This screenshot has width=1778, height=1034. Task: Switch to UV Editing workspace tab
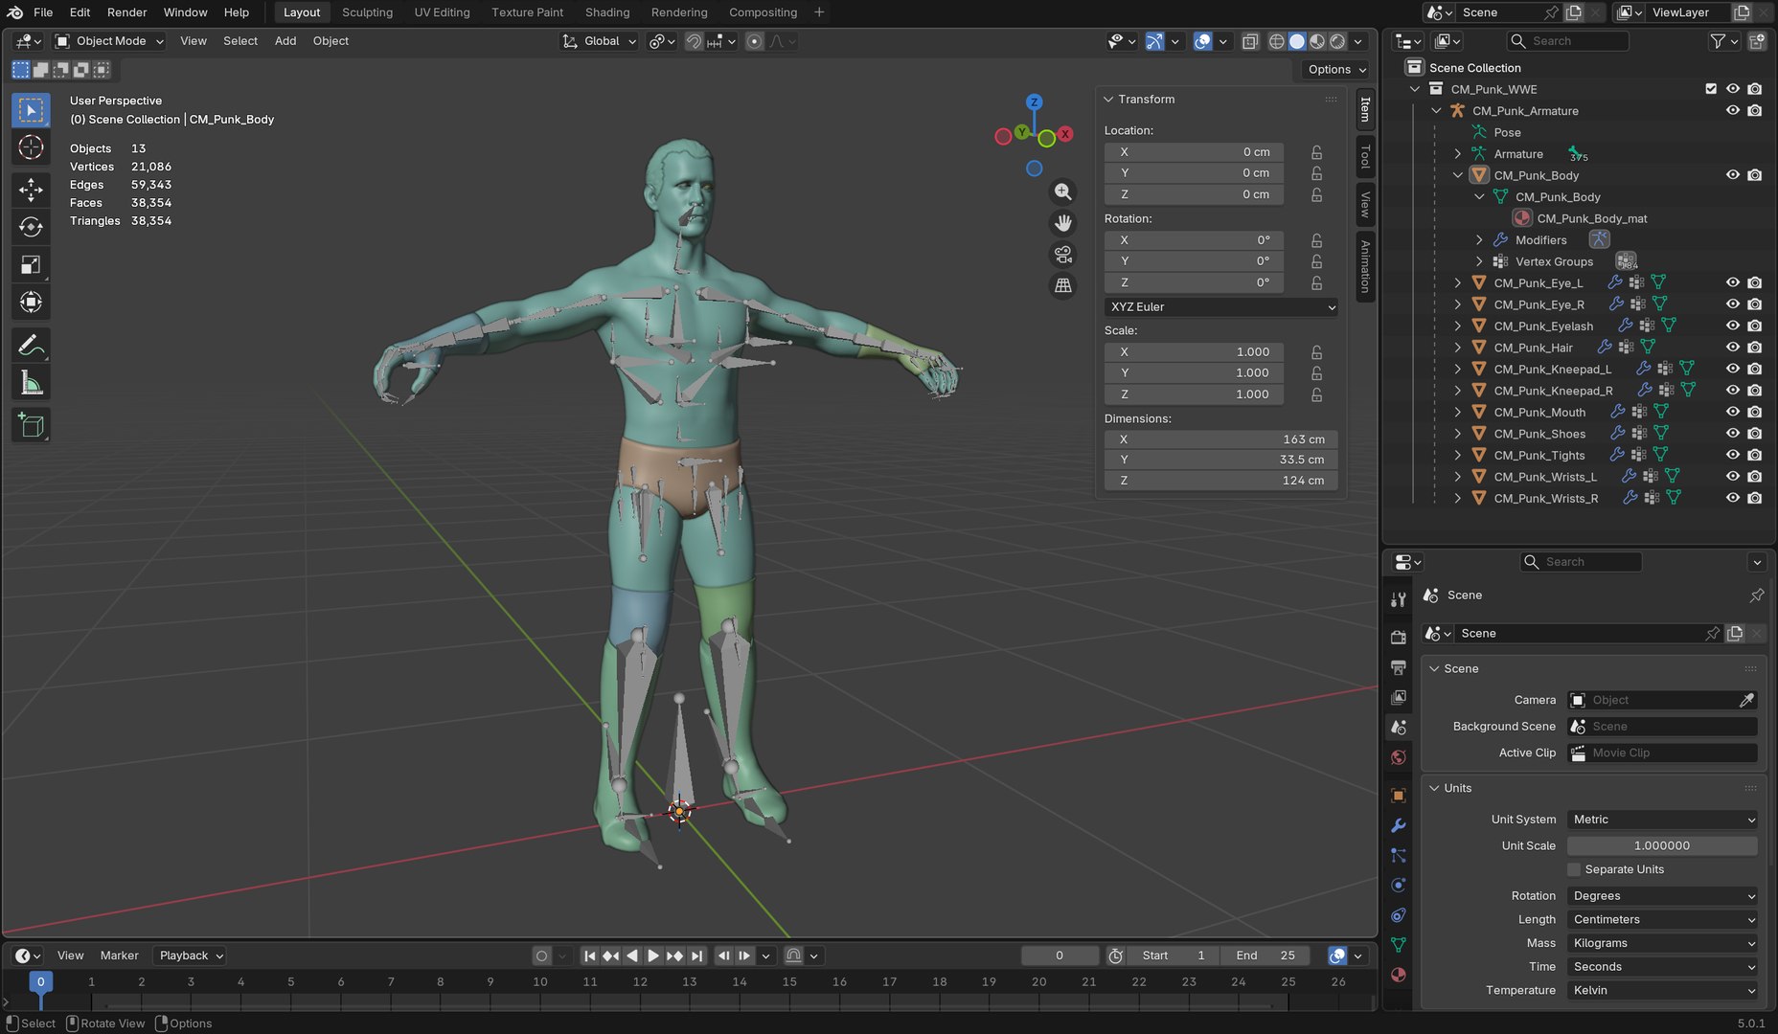[x=442, y=12]
